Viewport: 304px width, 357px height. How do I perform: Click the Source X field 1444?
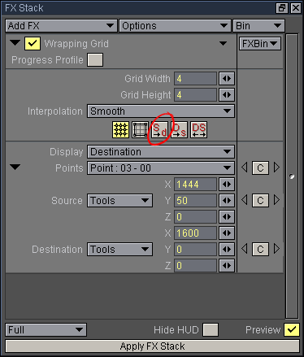(195, 185)
